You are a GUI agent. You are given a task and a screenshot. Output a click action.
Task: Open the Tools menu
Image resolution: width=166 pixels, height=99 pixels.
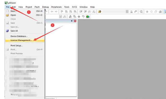(x=67, y=7)
